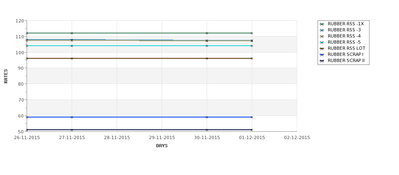Click RSS -5 data point on 30-11-2015
Viewport: 399px width, 175px height.
207,46
